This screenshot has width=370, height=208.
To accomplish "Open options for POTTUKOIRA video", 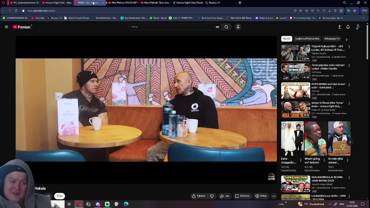I will [x=349, y=84].
